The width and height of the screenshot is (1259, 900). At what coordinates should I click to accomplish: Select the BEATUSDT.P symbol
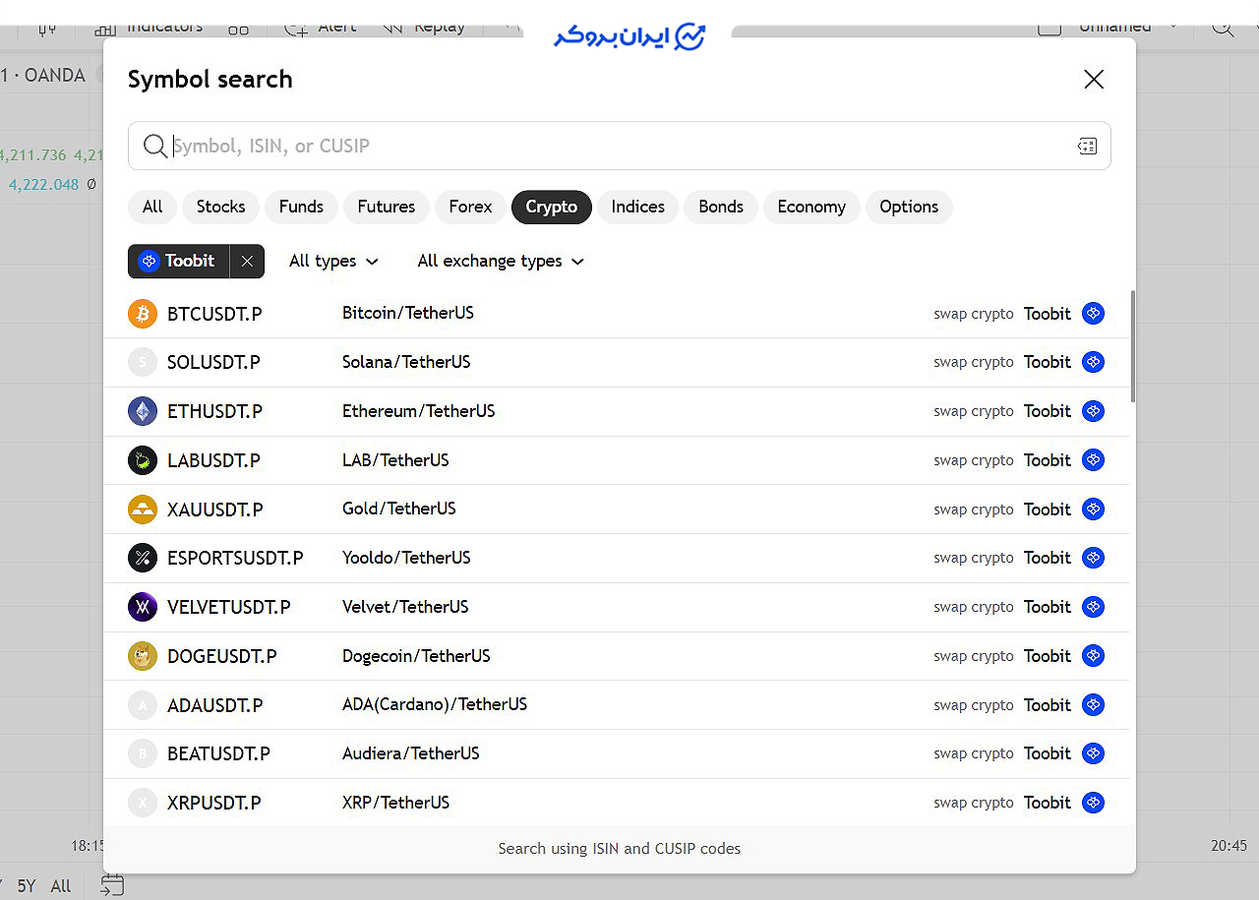tap(218, 753)
